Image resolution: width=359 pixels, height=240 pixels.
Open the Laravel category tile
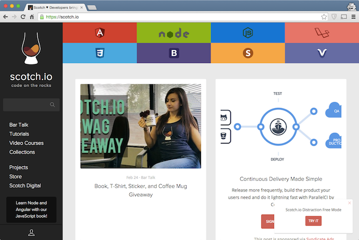click(322, 34)
